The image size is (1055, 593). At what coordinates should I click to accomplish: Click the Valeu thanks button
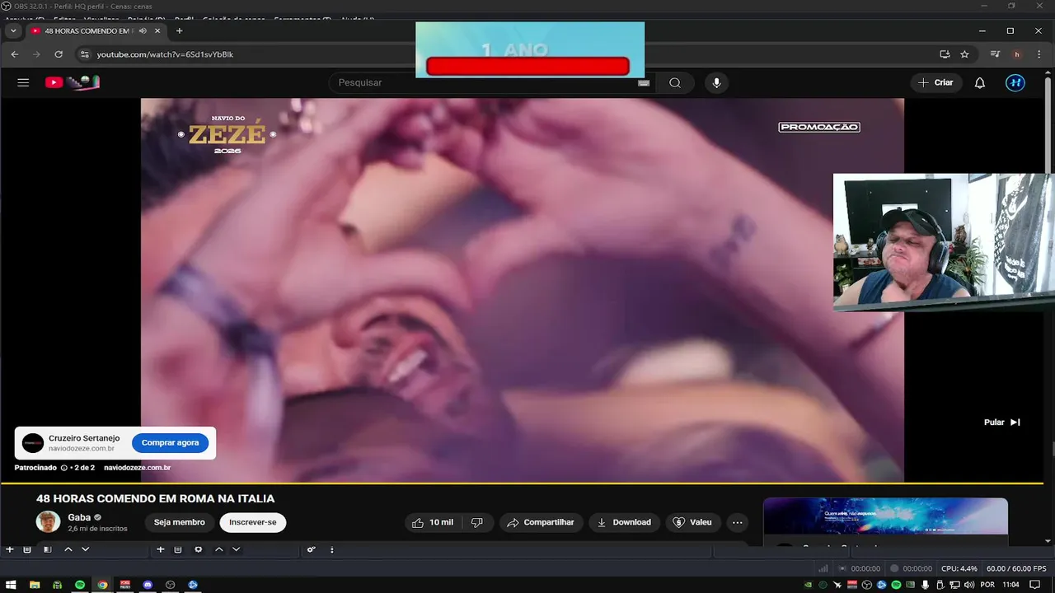click(692, 522)
